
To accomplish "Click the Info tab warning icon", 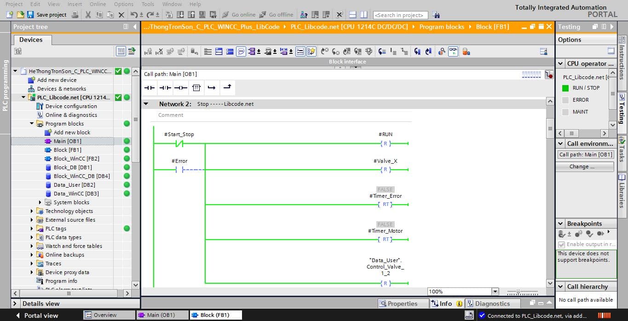I will 459,304.
